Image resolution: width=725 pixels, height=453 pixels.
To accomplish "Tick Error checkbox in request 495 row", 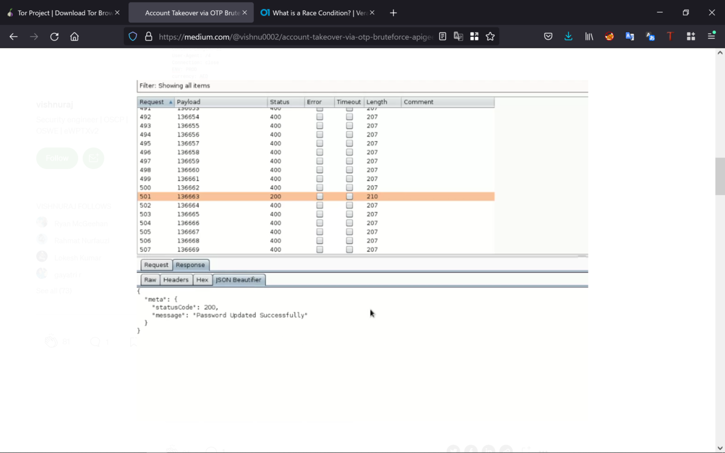I will pos(320,144).
